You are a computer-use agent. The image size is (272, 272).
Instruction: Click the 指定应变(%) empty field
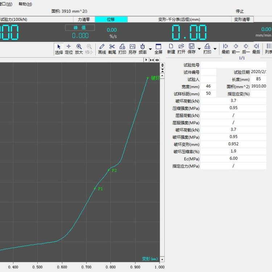coord(259,94)
